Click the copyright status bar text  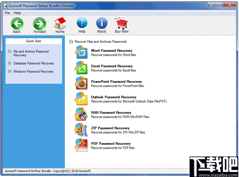tap(48, 171)
